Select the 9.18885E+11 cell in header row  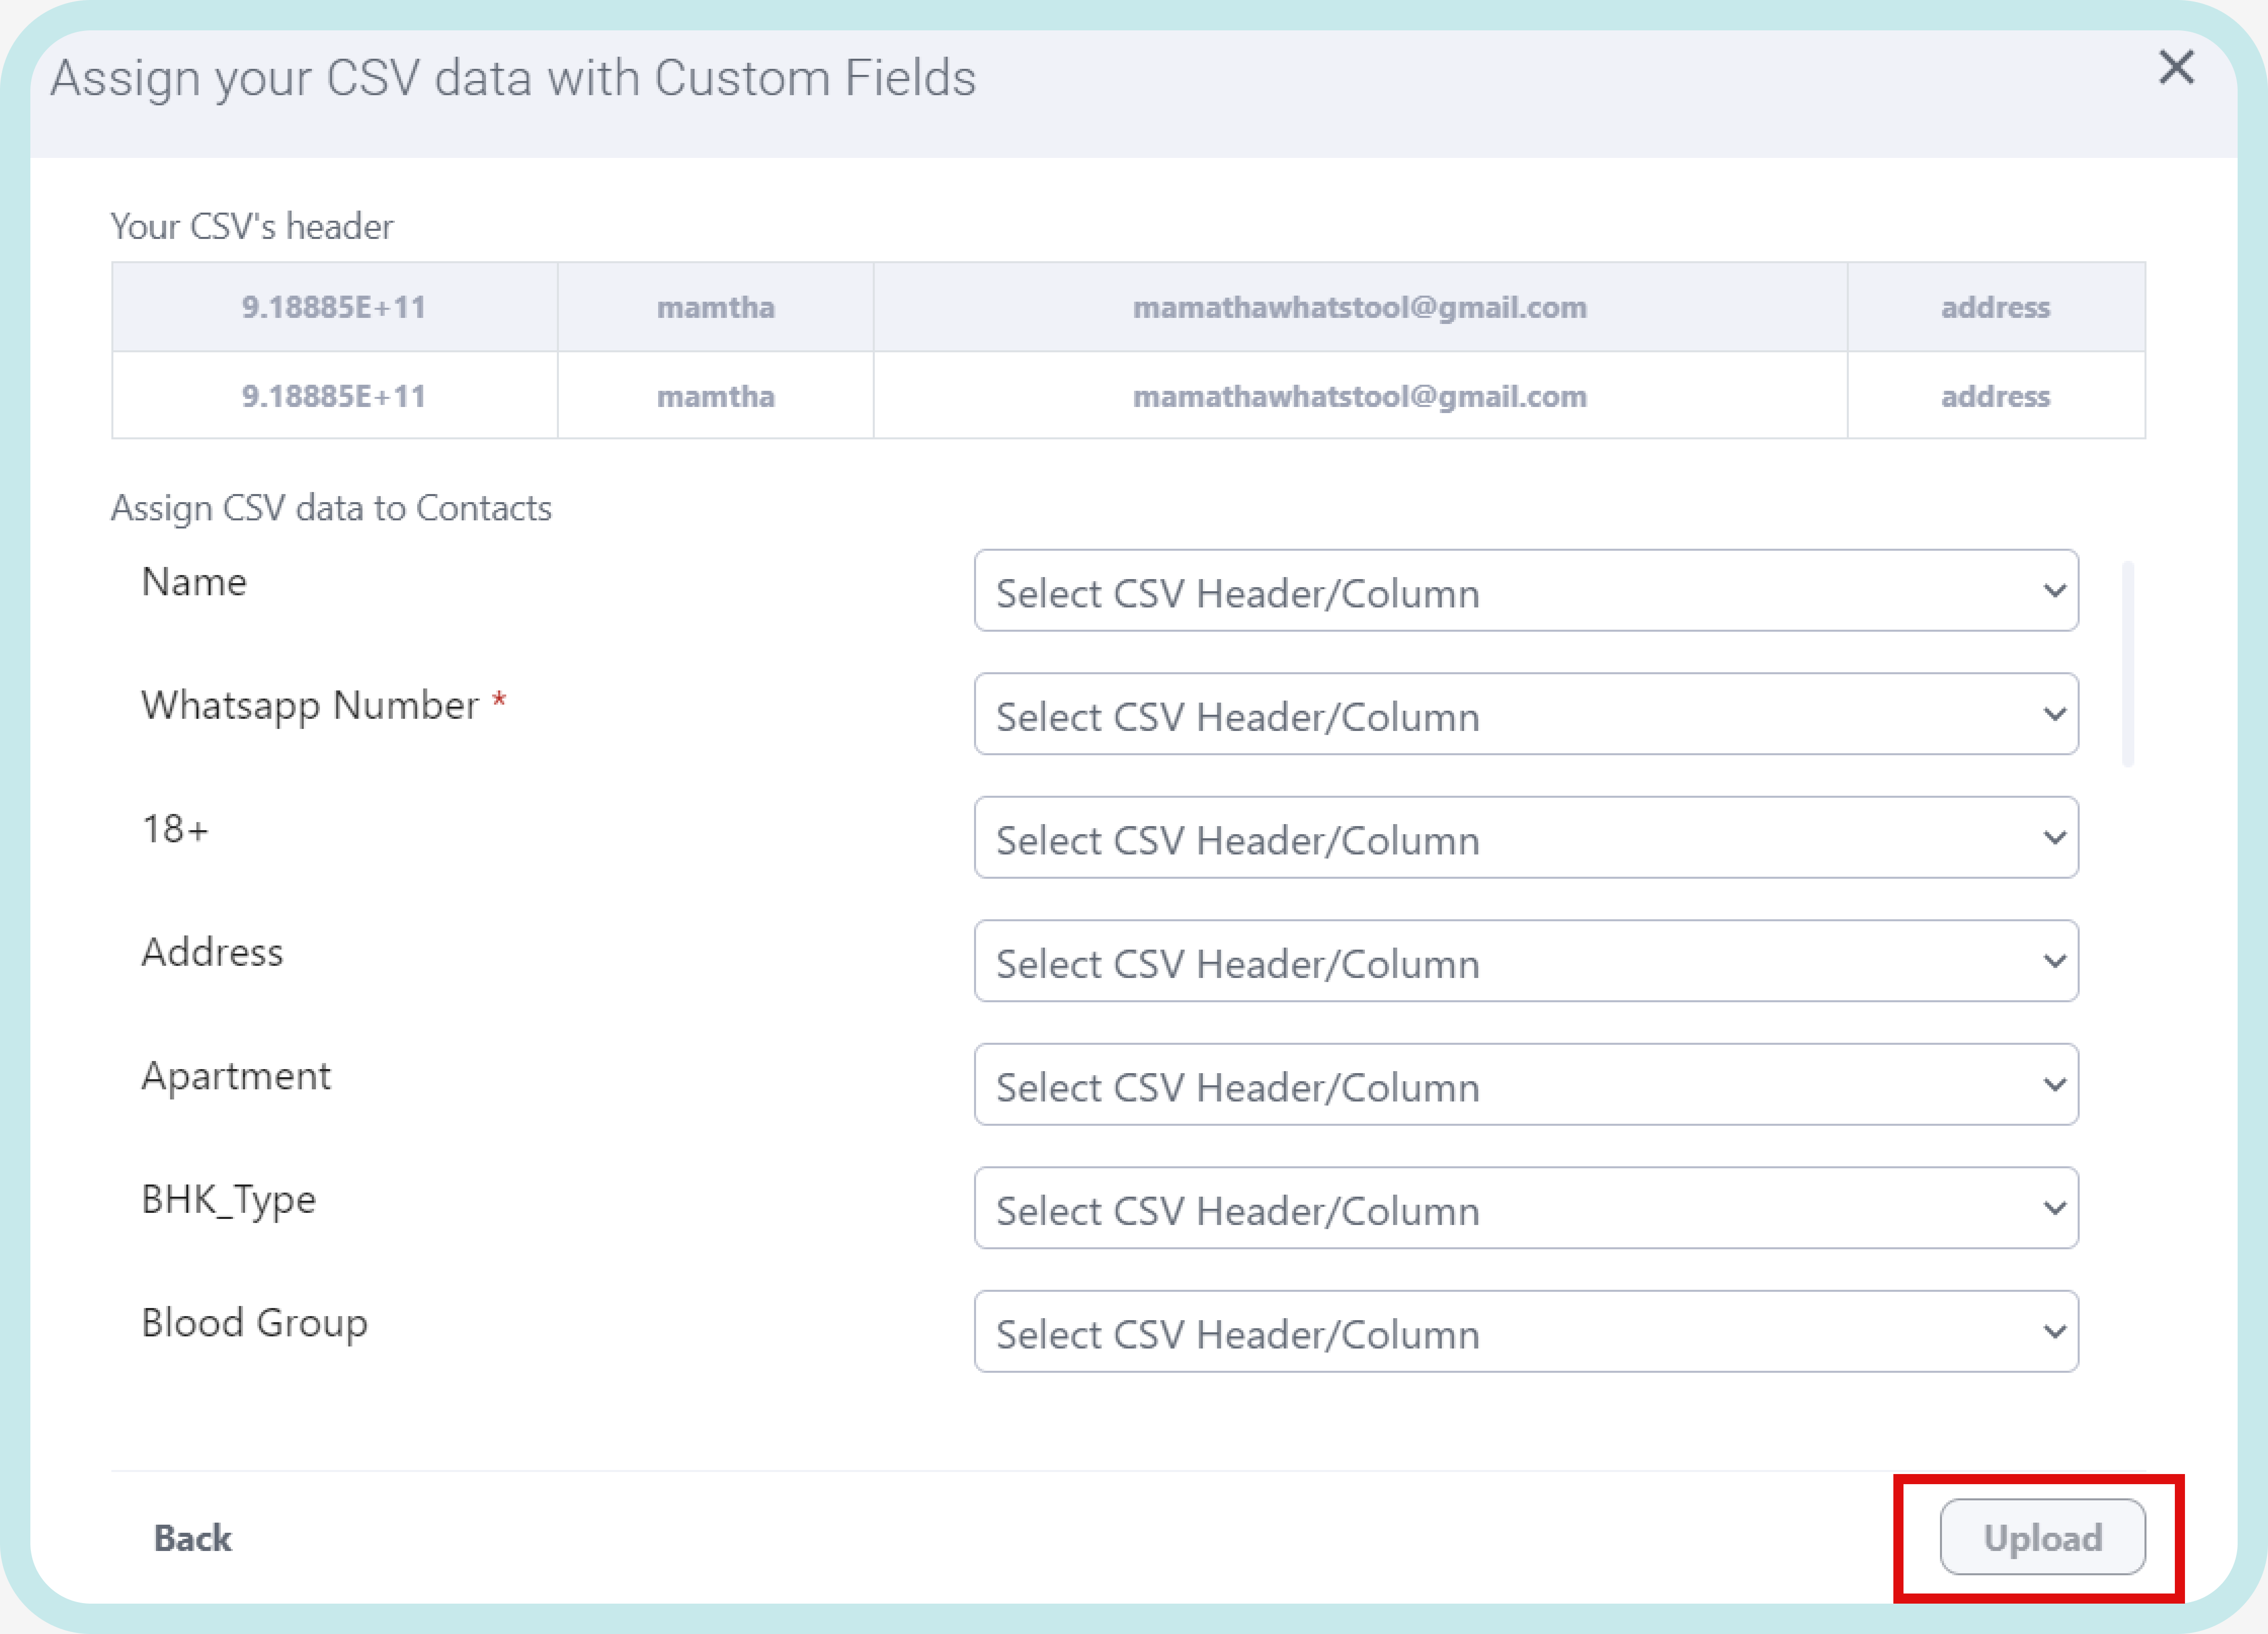pos(334,307)
